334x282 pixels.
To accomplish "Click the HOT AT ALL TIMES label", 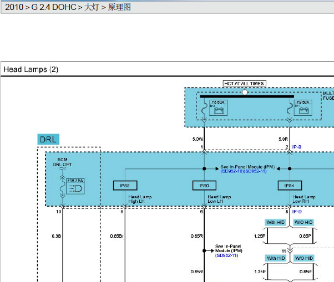I will point(244,83).
